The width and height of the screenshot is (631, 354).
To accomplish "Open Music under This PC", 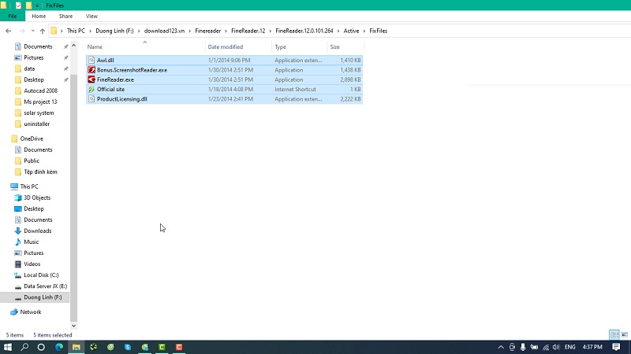I will (31, 242).
